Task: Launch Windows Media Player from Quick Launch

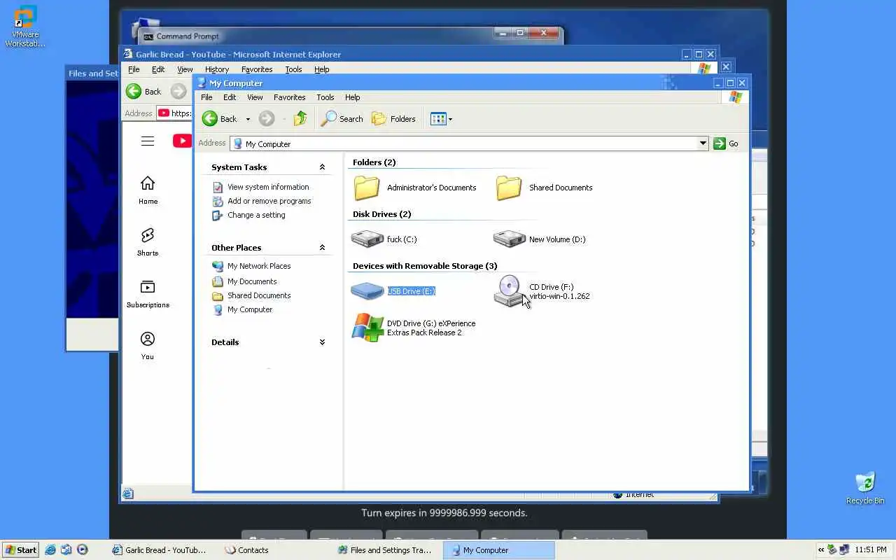Action: pyautogui.click(x=82, y=550)
